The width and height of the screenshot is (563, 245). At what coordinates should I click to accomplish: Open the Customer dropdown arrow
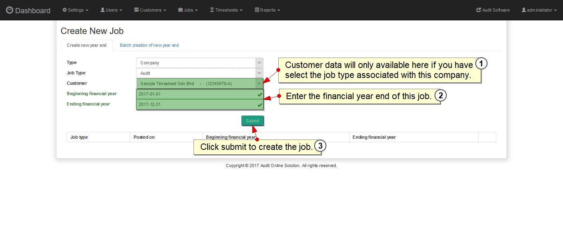259,84
